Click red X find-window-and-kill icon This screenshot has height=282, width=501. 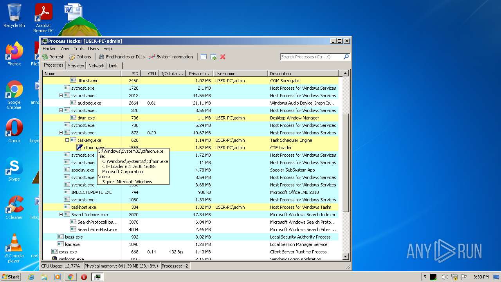coord(223,57)
